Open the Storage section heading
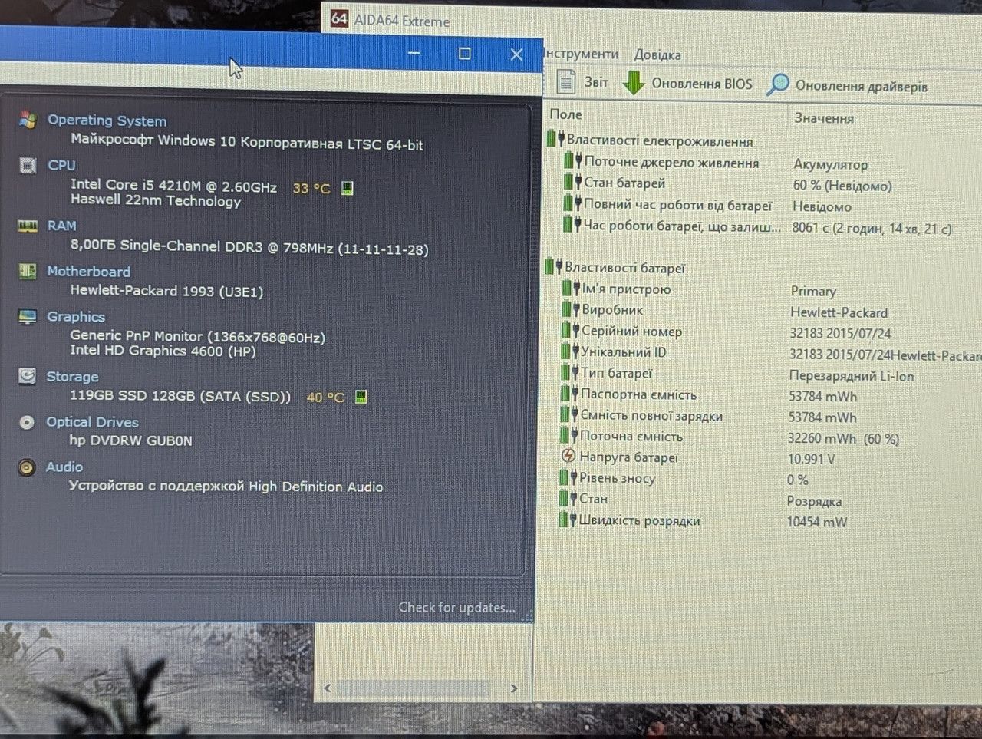 point(72,377)
